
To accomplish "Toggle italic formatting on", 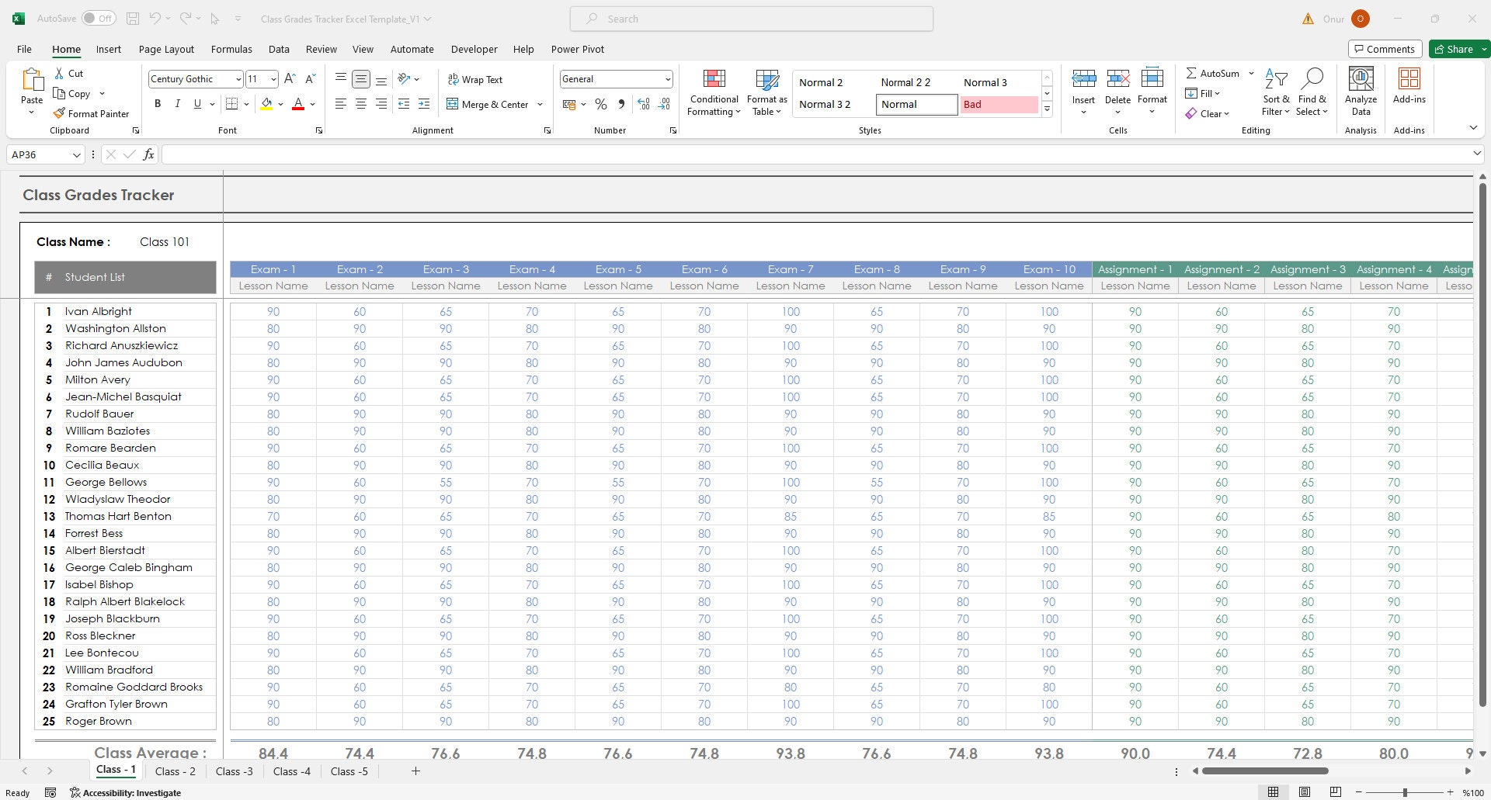I will tap(177, 103).
